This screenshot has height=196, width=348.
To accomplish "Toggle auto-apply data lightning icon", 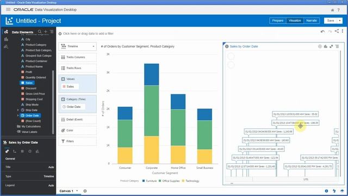I will click(334, 191).
